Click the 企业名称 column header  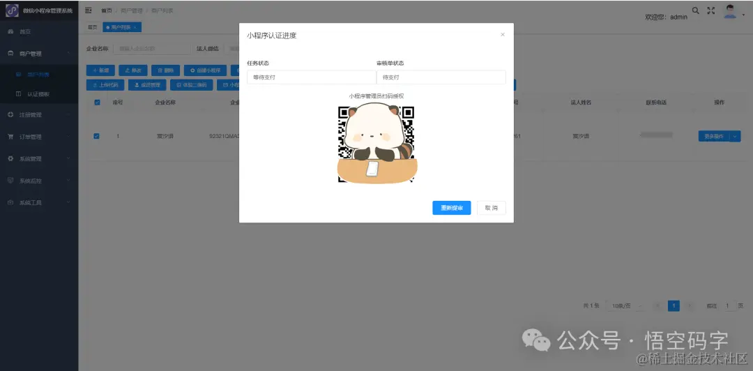tap(165, 103)
